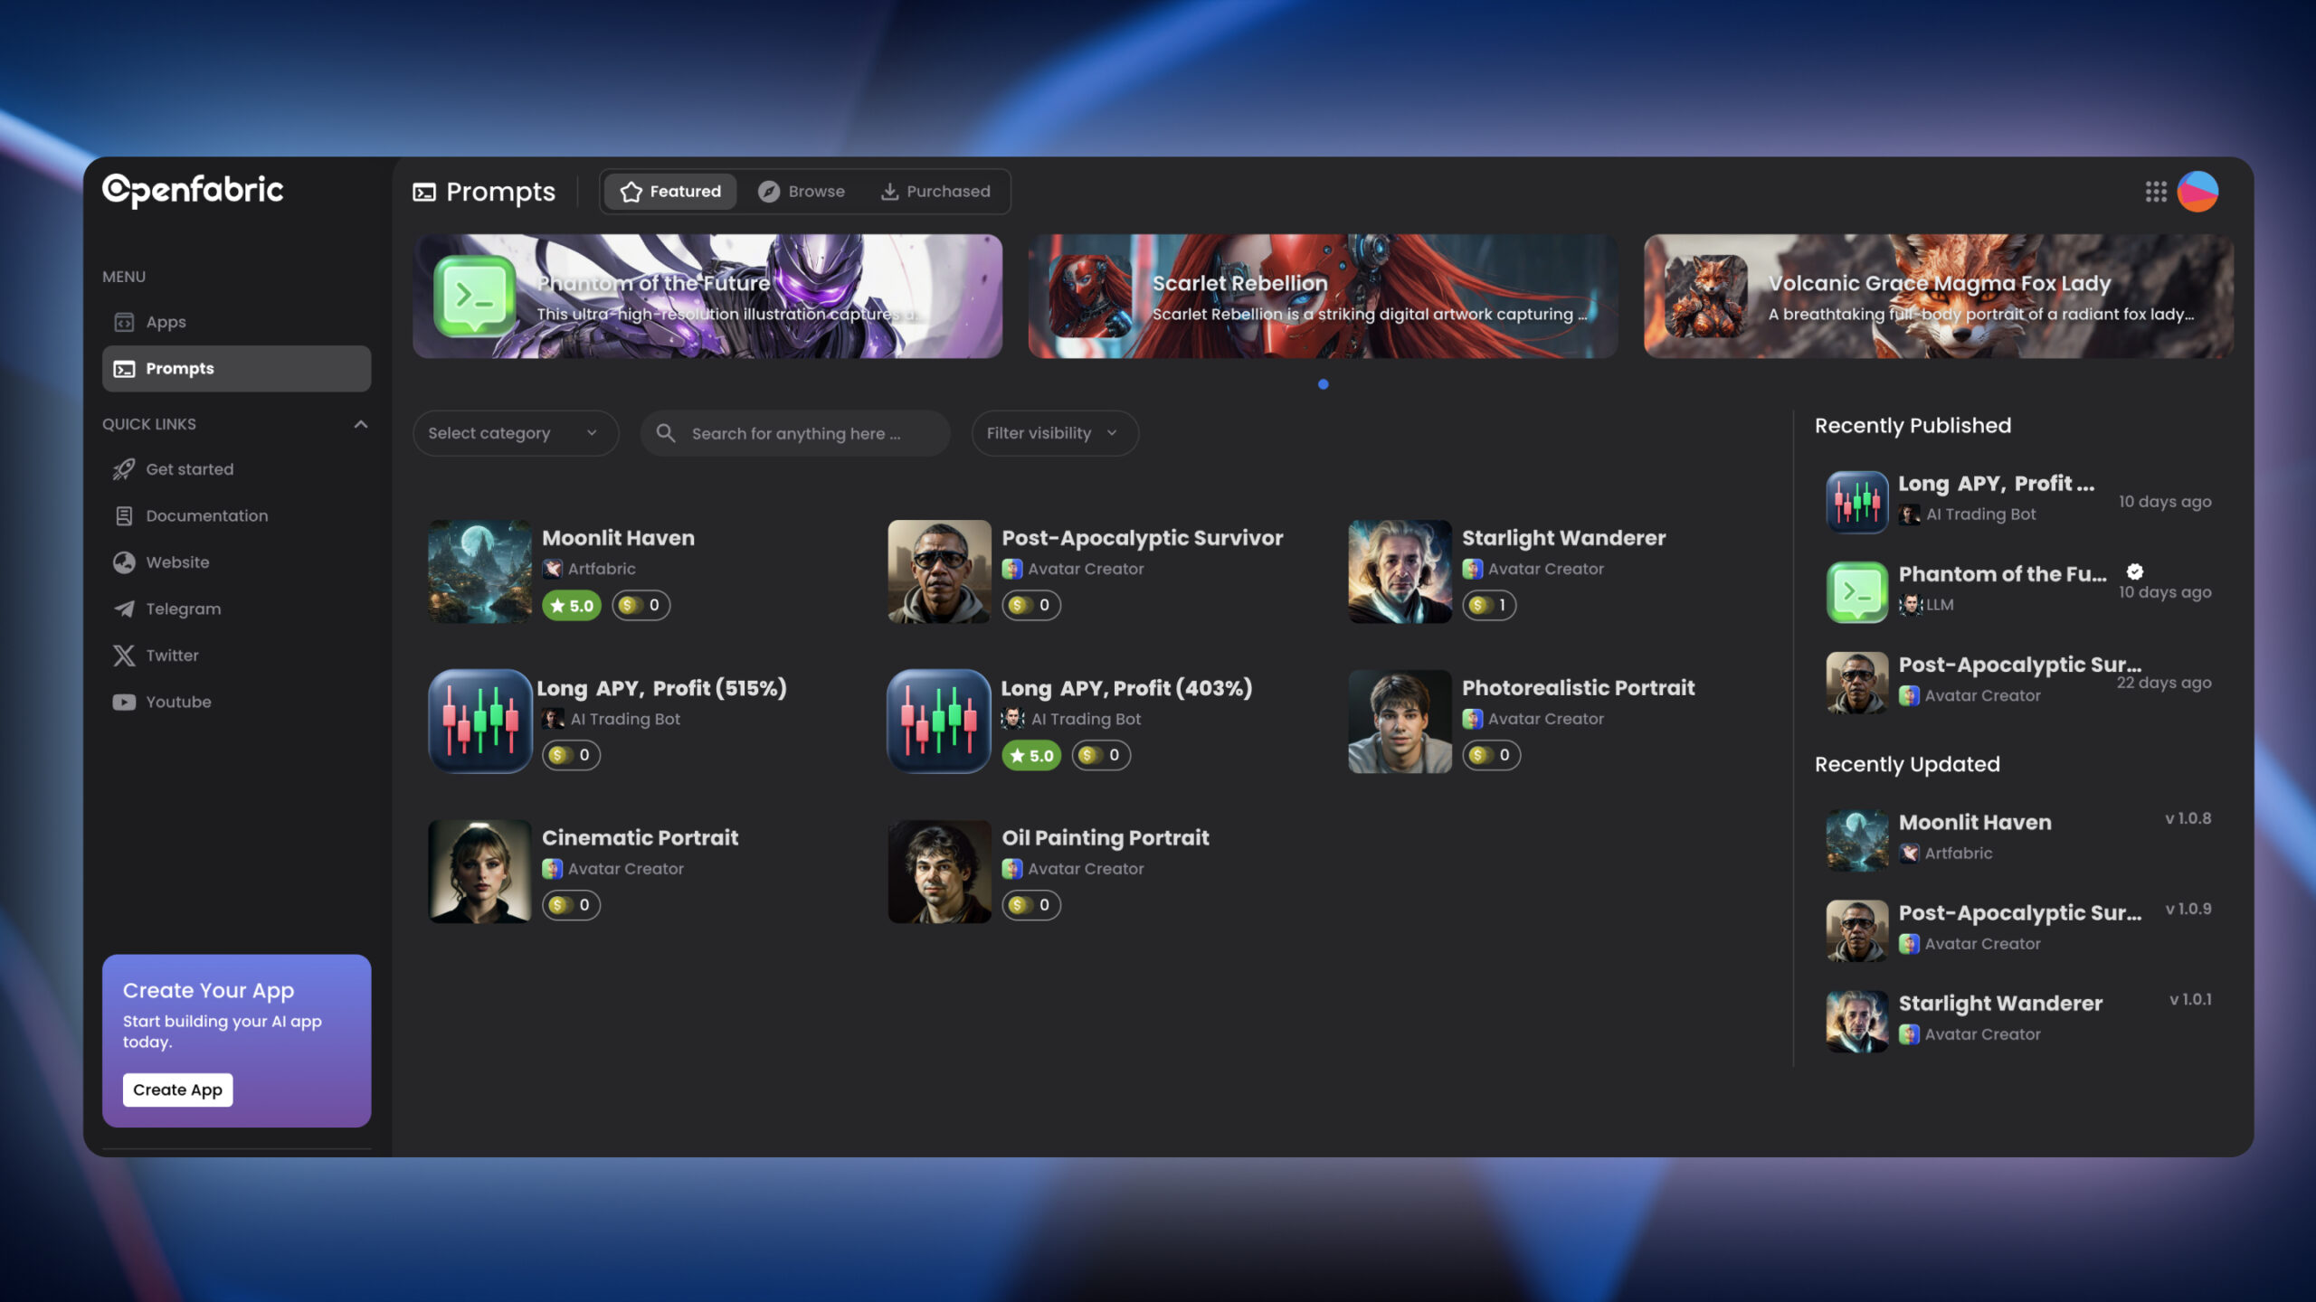Click the Get started rocket icon

click(124, 469)
